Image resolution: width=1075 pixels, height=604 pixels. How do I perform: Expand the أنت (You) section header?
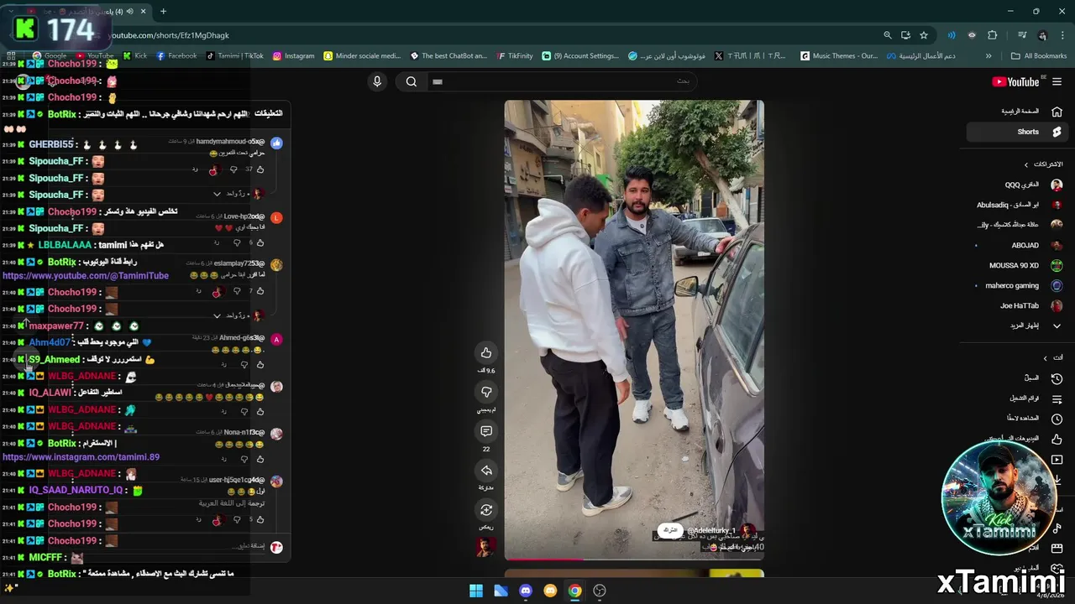click(x=1052, y=357)
